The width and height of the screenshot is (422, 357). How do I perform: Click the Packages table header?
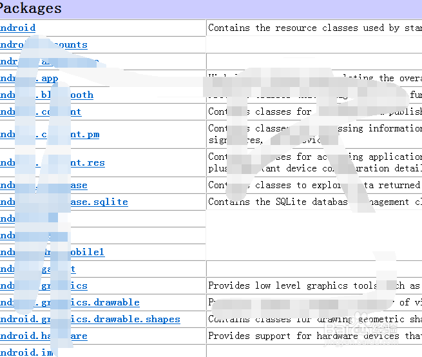[x=31, y=8]
